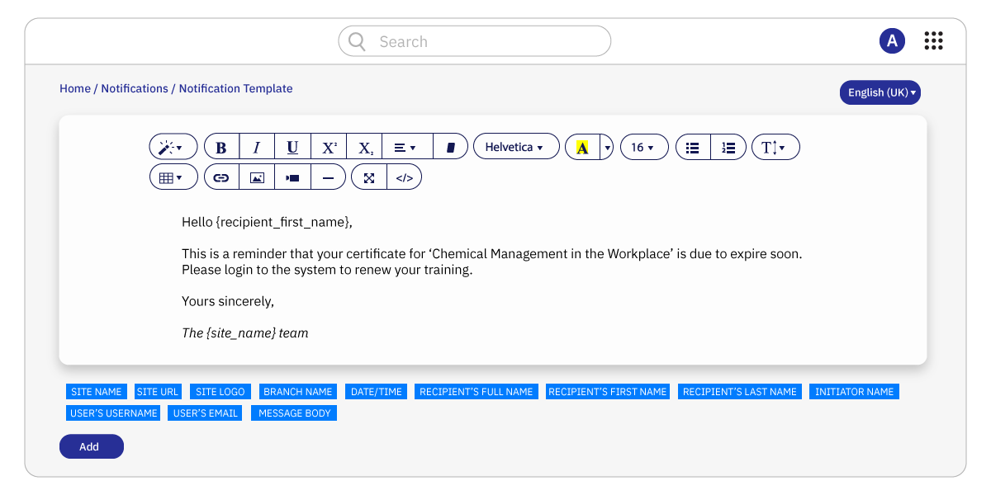
Task: Insert a horizontal line
Action: (x=328, y=176)
